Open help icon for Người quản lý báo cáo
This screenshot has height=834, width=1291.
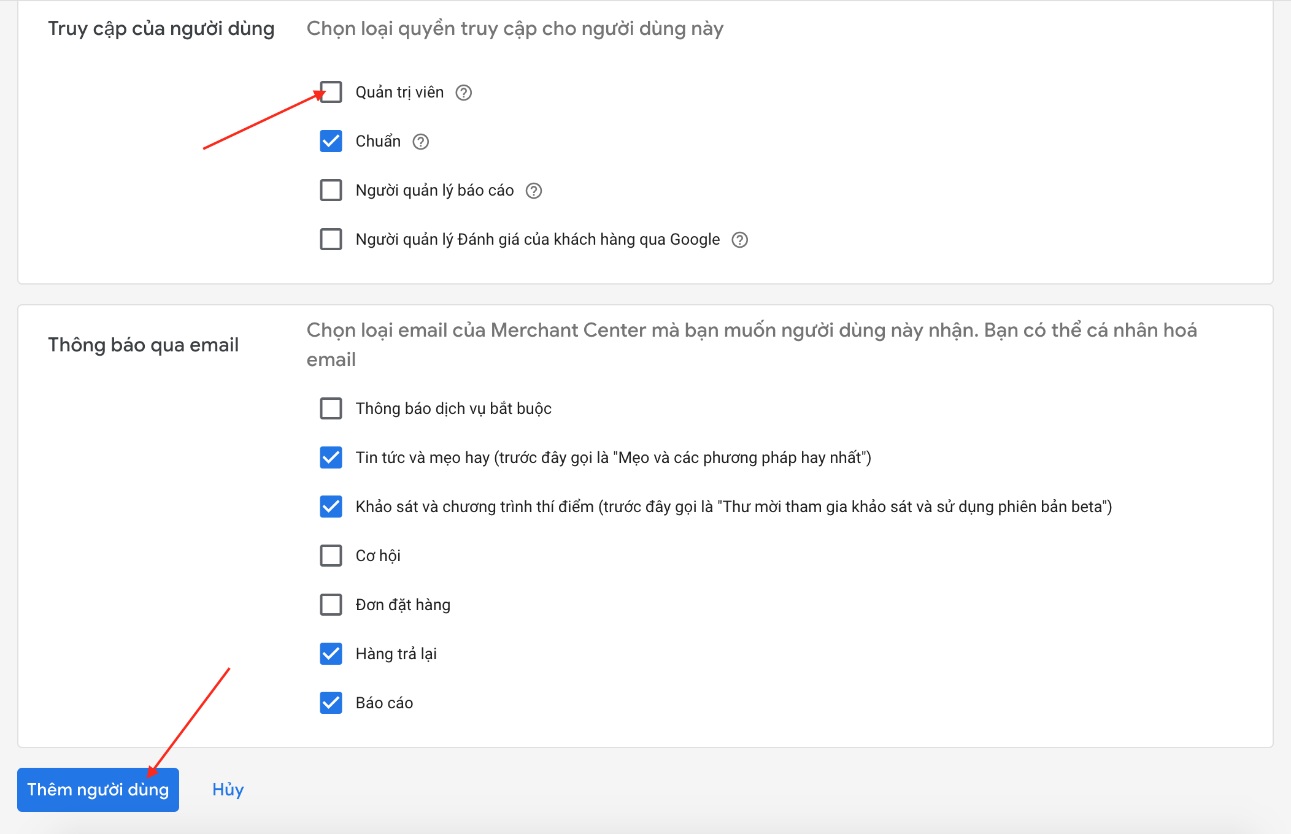pyautogui.click(x=533, y=191)
